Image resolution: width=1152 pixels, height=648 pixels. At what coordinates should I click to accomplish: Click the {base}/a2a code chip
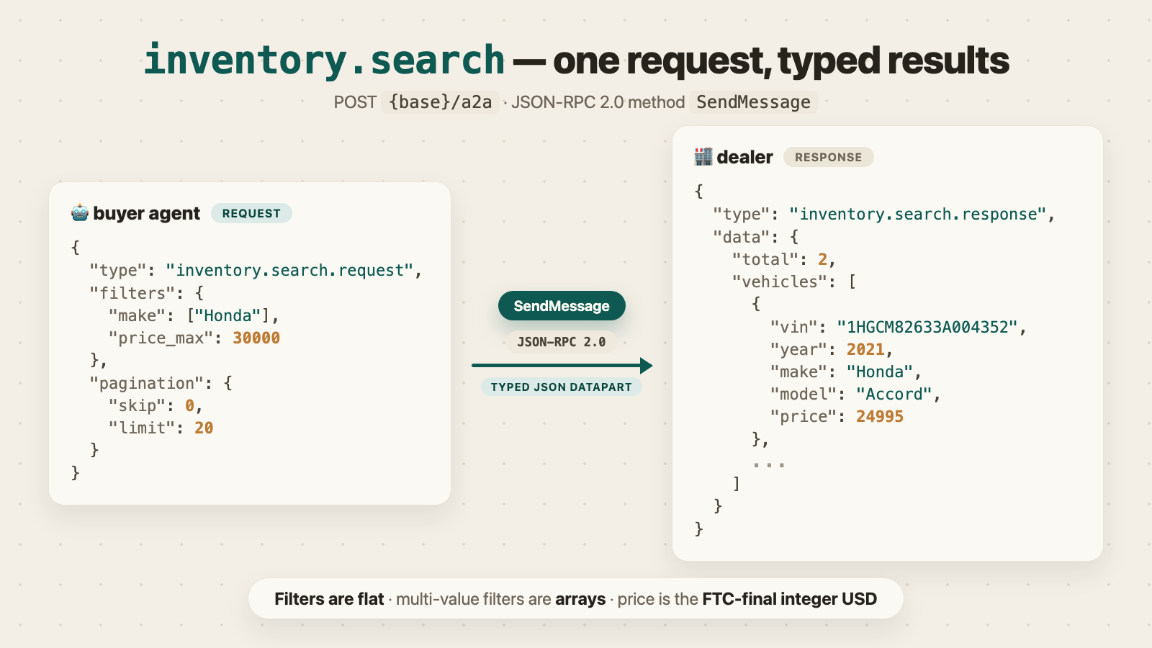click(x=440, y=102)
